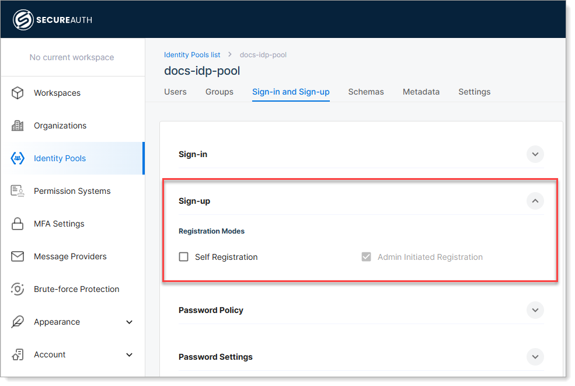
Task: Collapse the Sign-up section chevron
Action: point(535,201)
